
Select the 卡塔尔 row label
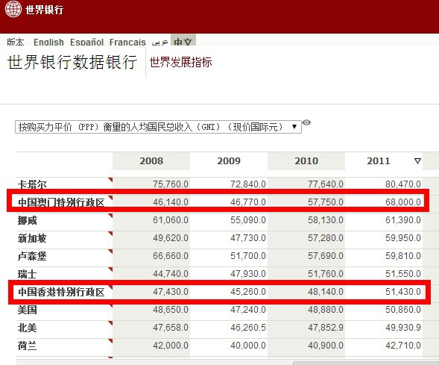point(32,184)
